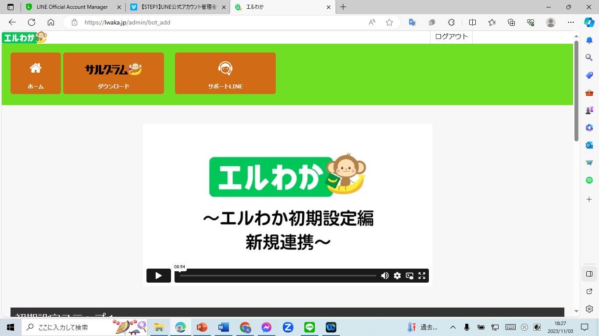The width and height of the screenshot is (599, 336).
Task: Click ログアウト link
Action: click(x=451, y=37)
